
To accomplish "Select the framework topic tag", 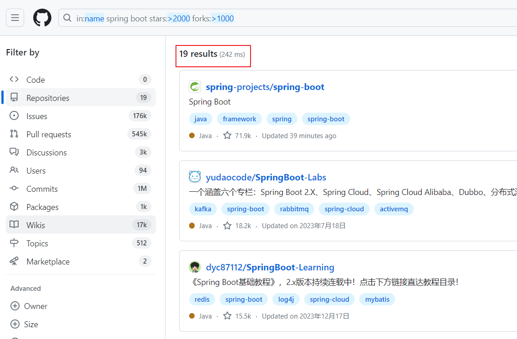I will click(239, 119).
